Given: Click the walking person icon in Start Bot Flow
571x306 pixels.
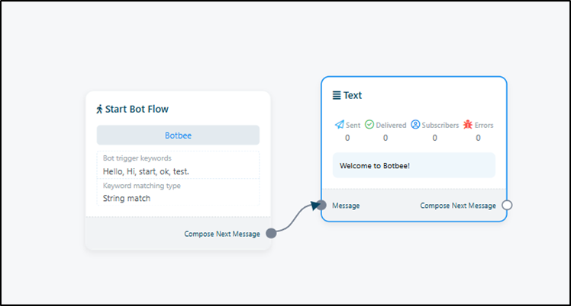Looking at the screenshot, I should [x=99, y=109].
